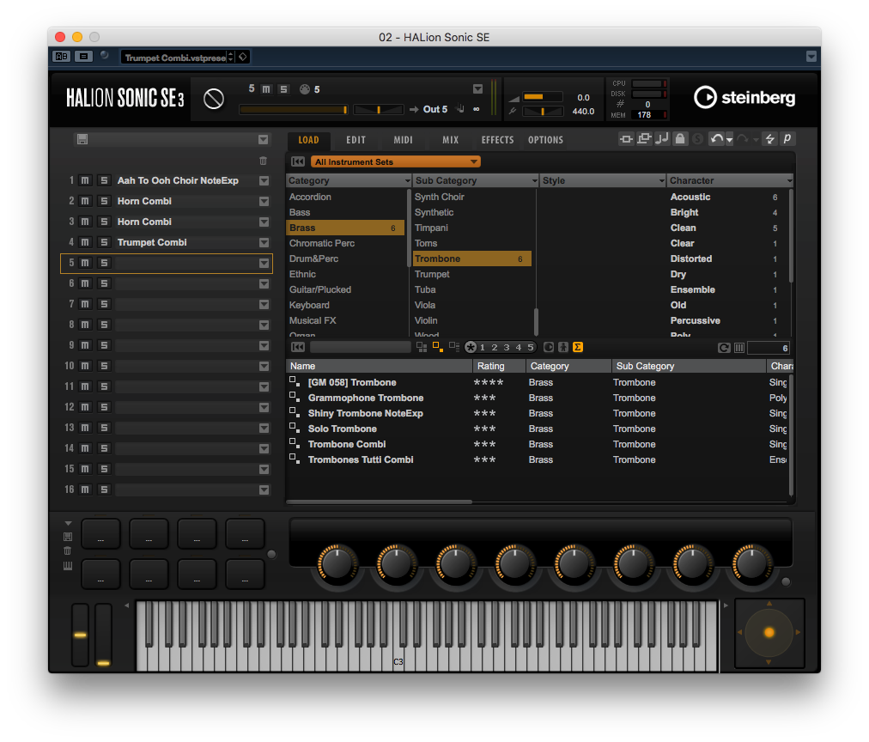Mute slot 1 Aah To Ooh Choir
Image resolution: width=869 pixels, height=742 pixels.
point(85,180)
